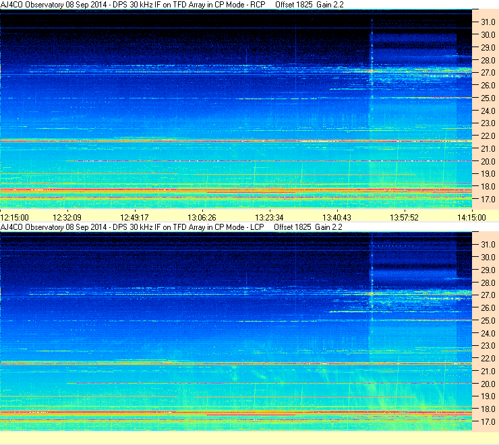The height and width of the screenshot is (445, 499).
Task: Click the 17.0 frequency label on RCP plot
Action: click(x=488, y=200)
